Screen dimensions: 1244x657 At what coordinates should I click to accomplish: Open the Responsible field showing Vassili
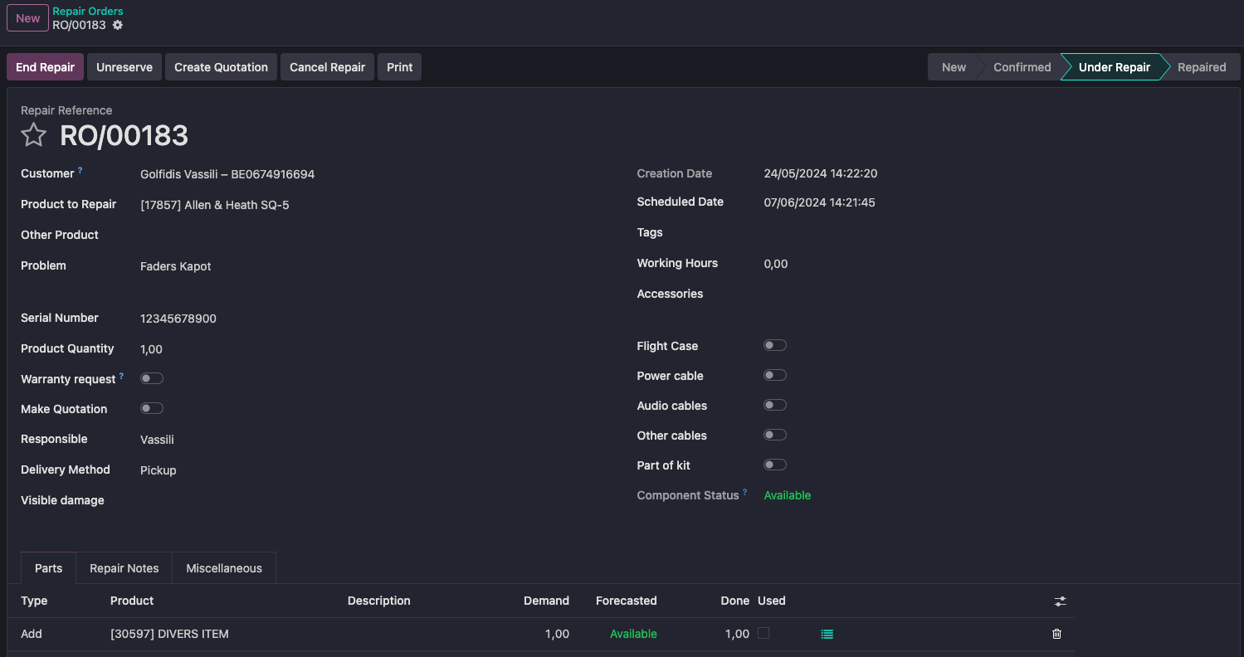332,440
